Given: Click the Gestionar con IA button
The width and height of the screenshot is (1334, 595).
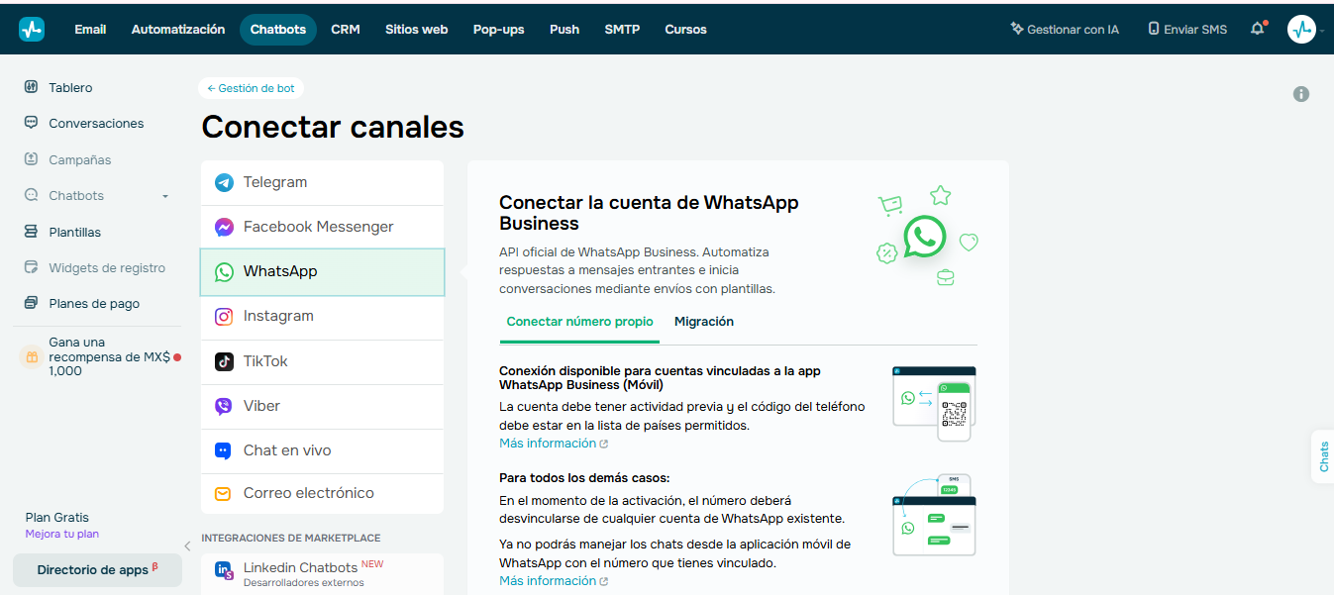Looking at the screenshot, I should [x=1065, y=29].
